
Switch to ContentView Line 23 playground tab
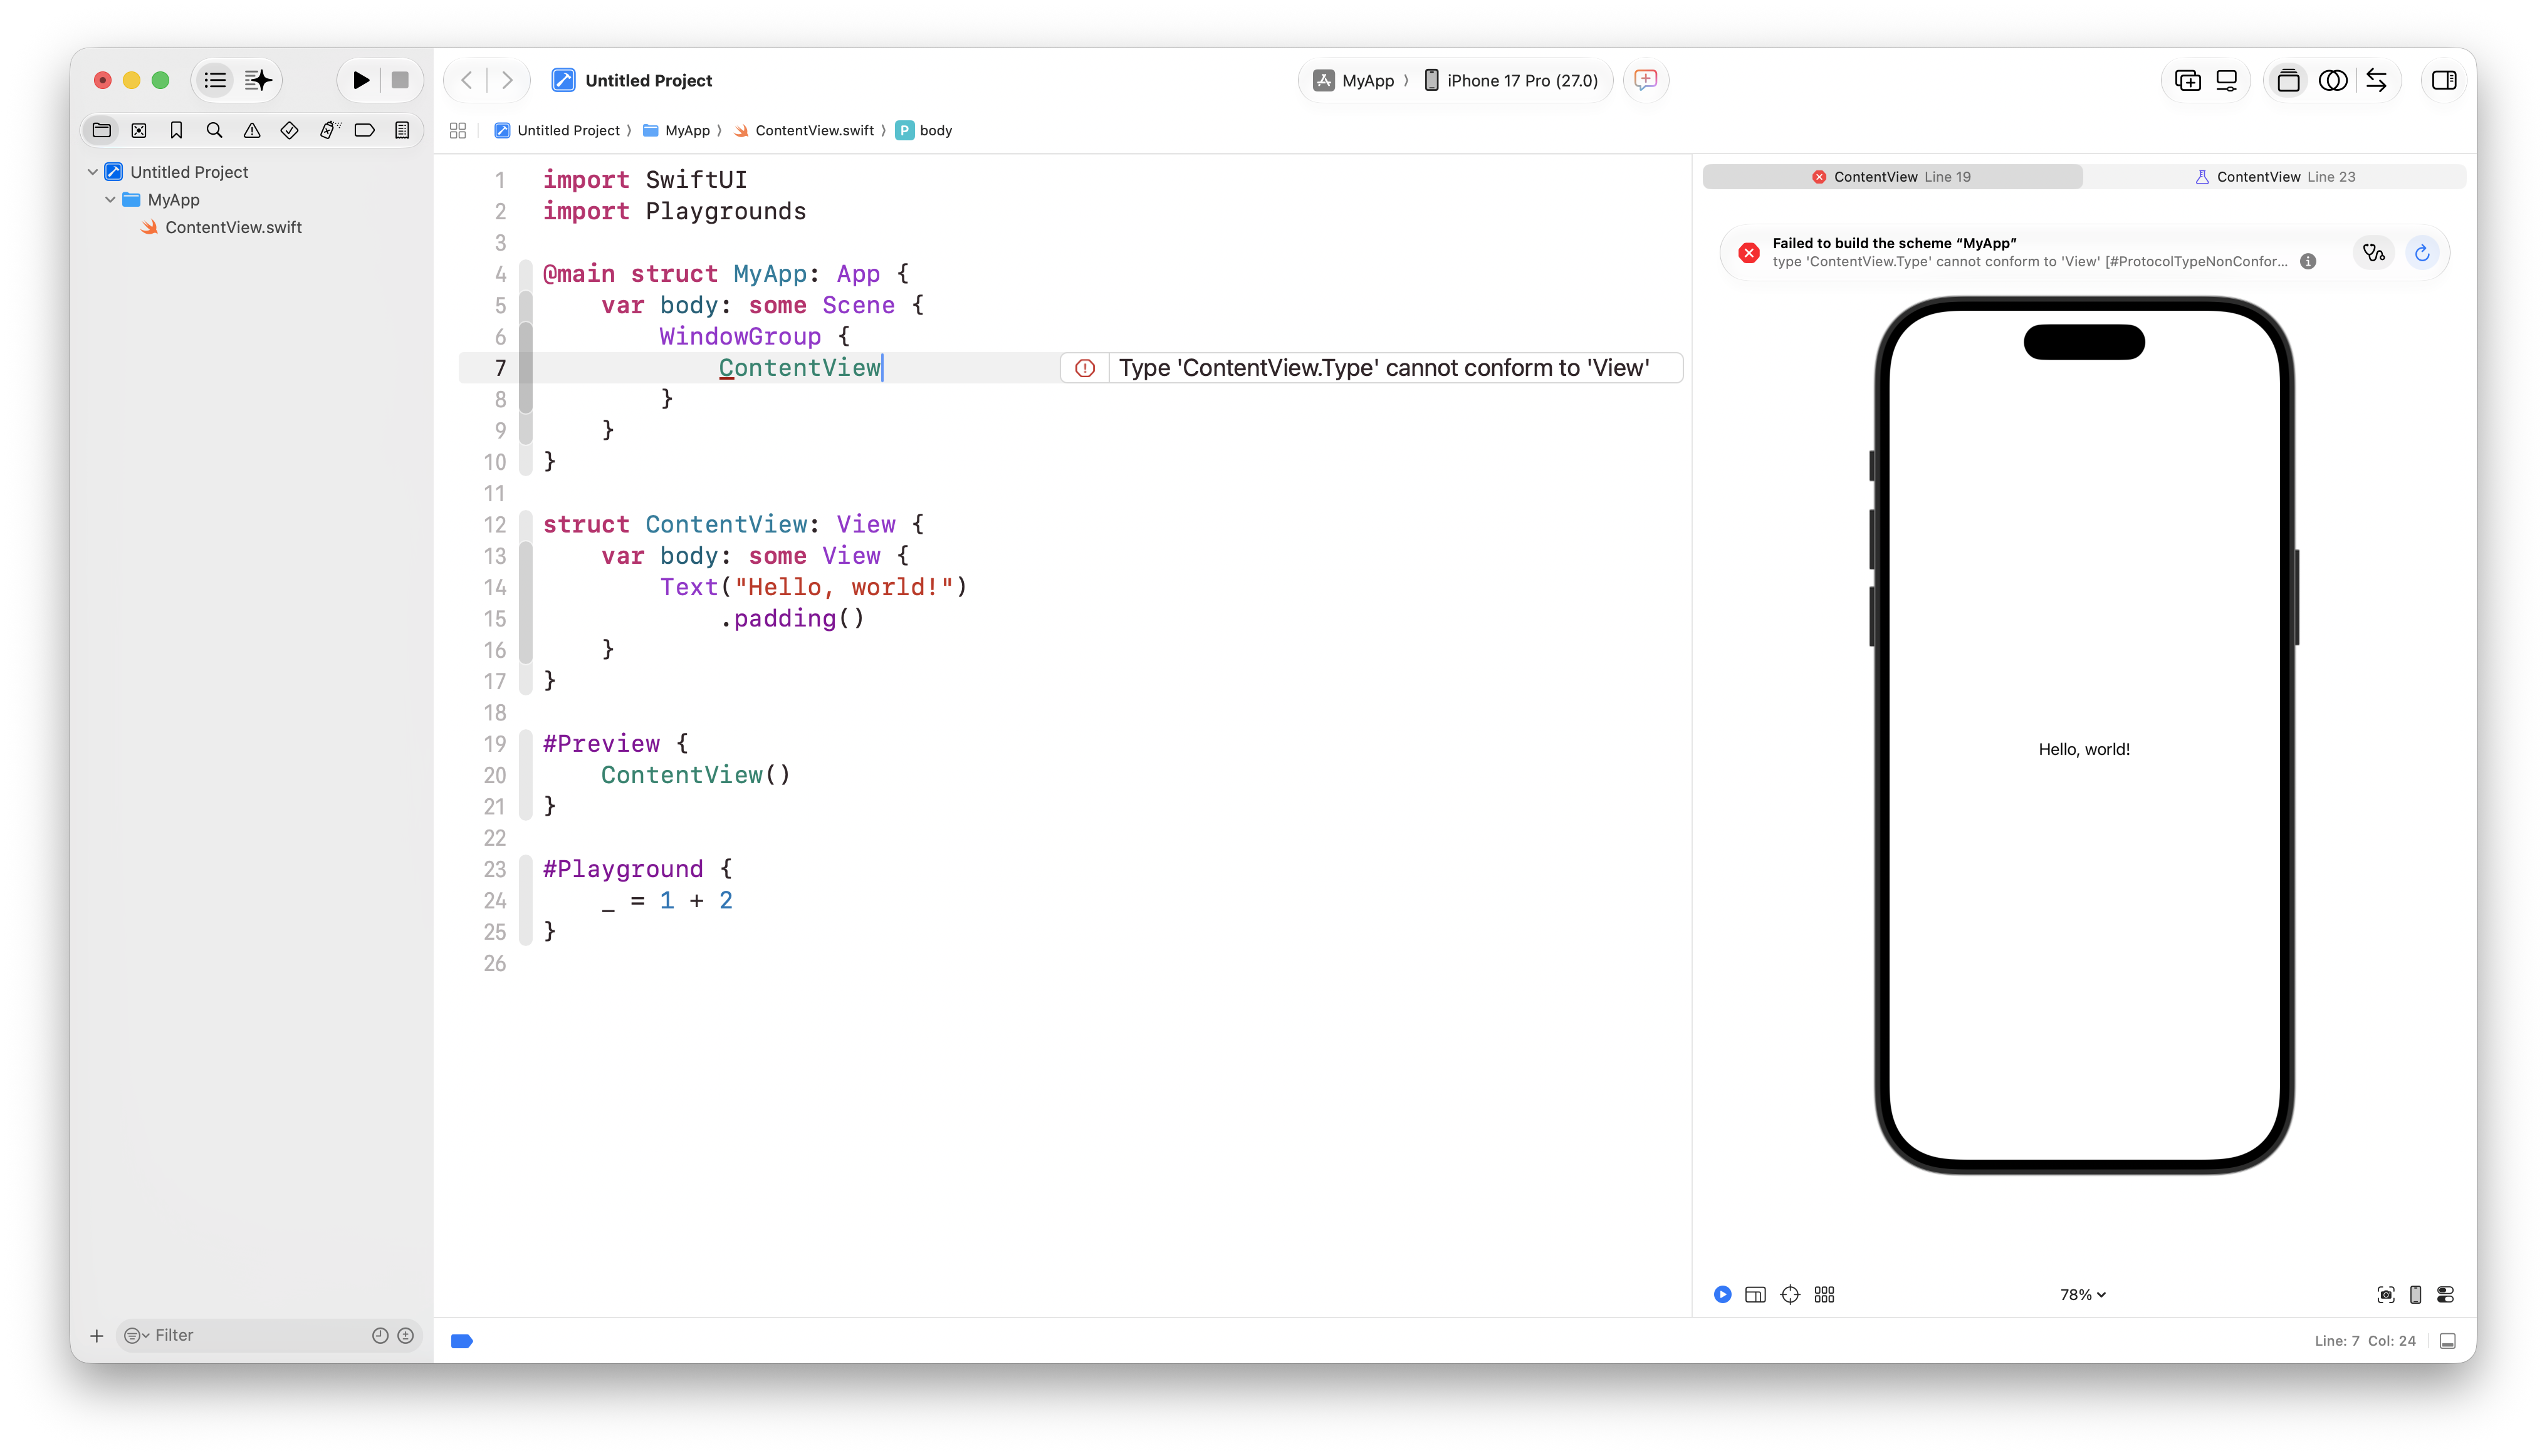tap(2276, 177)
